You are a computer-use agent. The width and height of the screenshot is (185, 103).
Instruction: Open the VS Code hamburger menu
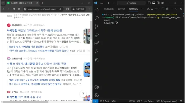click(102, 3)
